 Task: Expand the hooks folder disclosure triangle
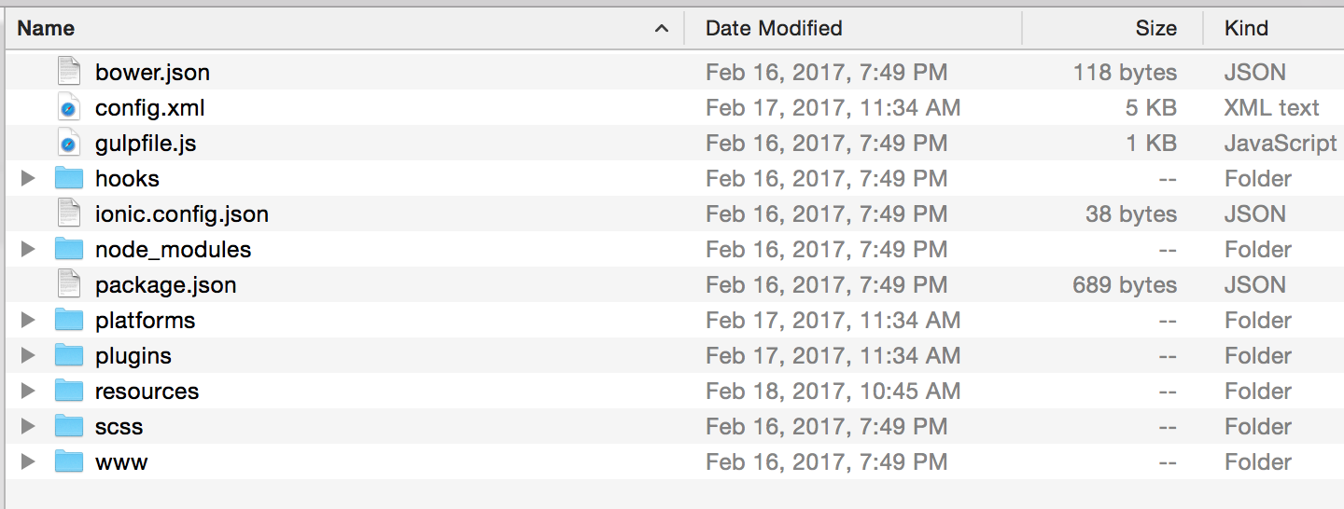(28, 179)
